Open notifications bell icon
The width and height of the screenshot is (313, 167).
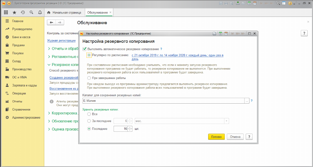click(x=40, y=12)
